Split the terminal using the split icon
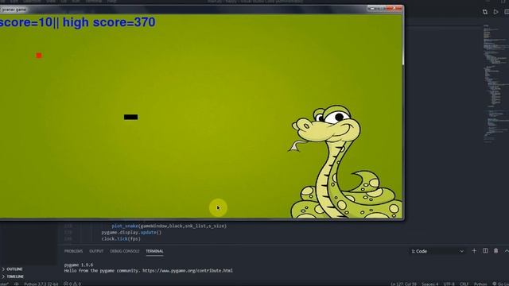The height and width of the screenshot is (286, 509). click(x=485, y=251)
